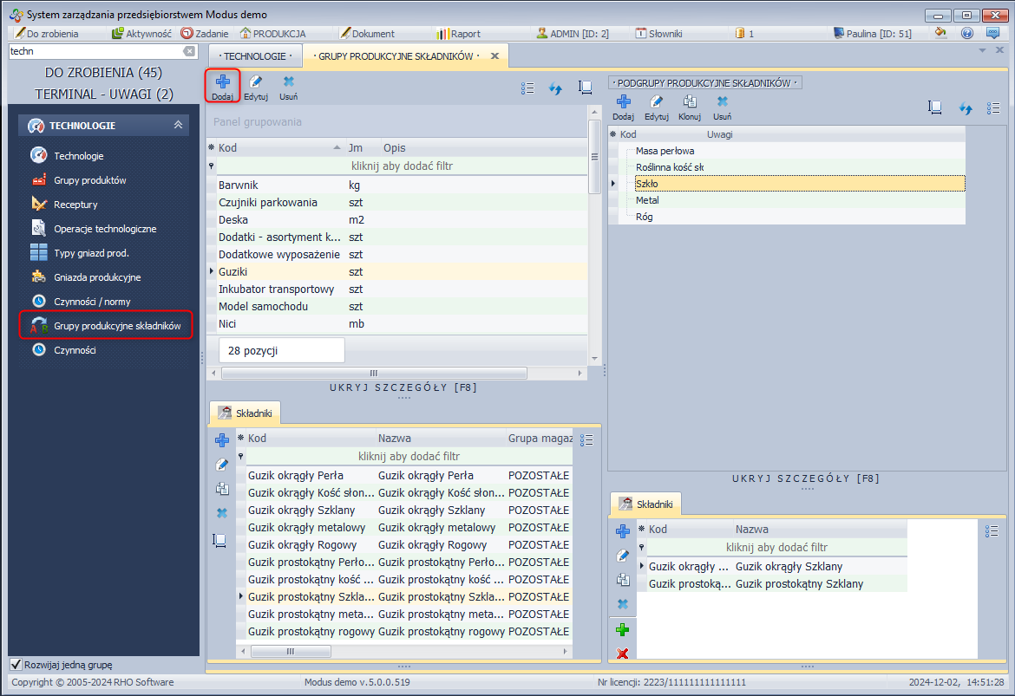Click Klonuj icon in subgroups toolbar
Screen dimensions: 1015x696
point(690,102)
